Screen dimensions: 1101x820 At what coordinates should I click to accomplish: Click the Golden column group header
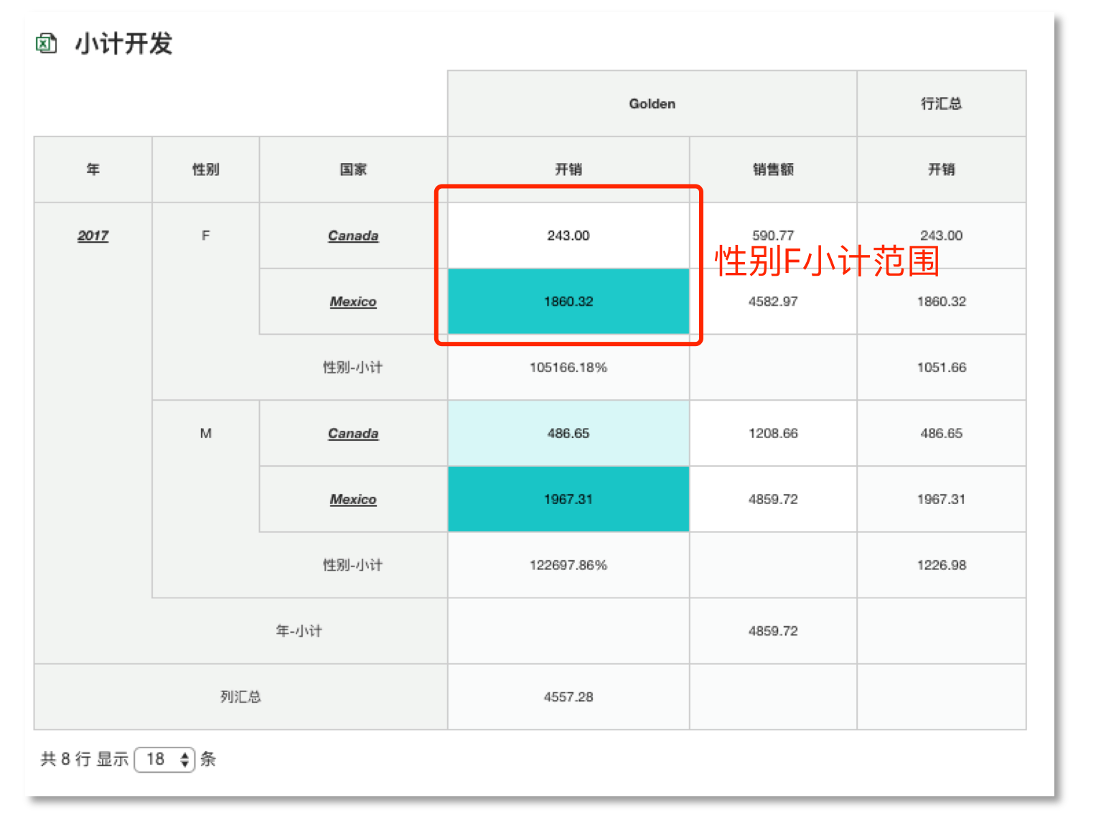652,103
